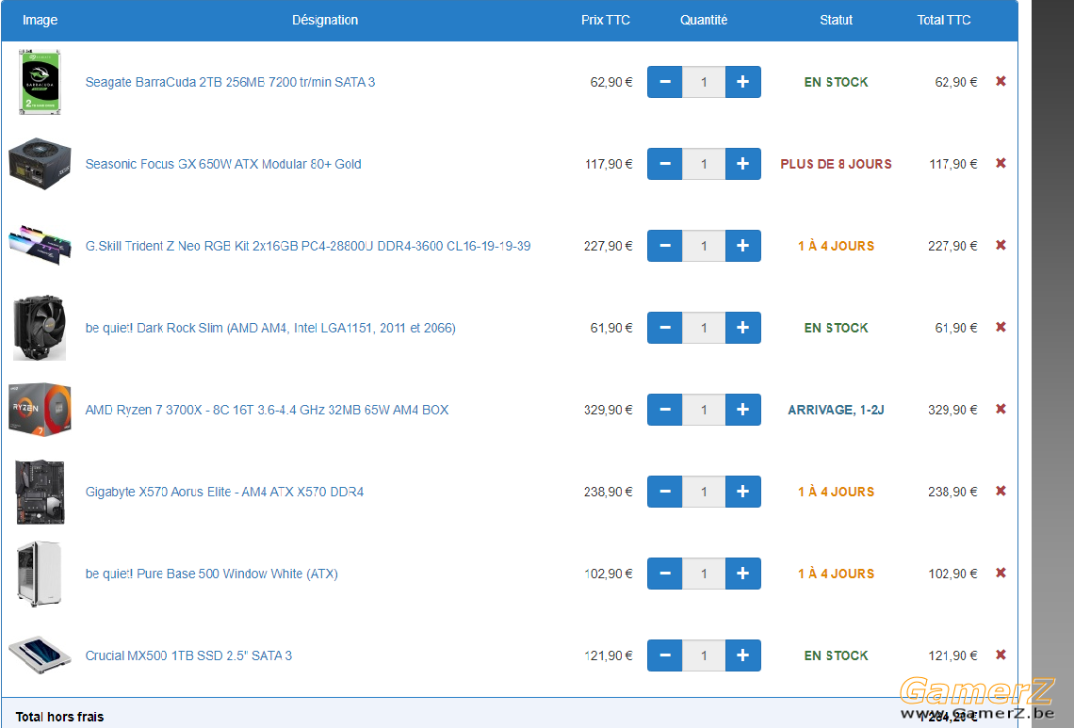Click the Prix TTC column header

pyautogui.click(x=606, y=20)
